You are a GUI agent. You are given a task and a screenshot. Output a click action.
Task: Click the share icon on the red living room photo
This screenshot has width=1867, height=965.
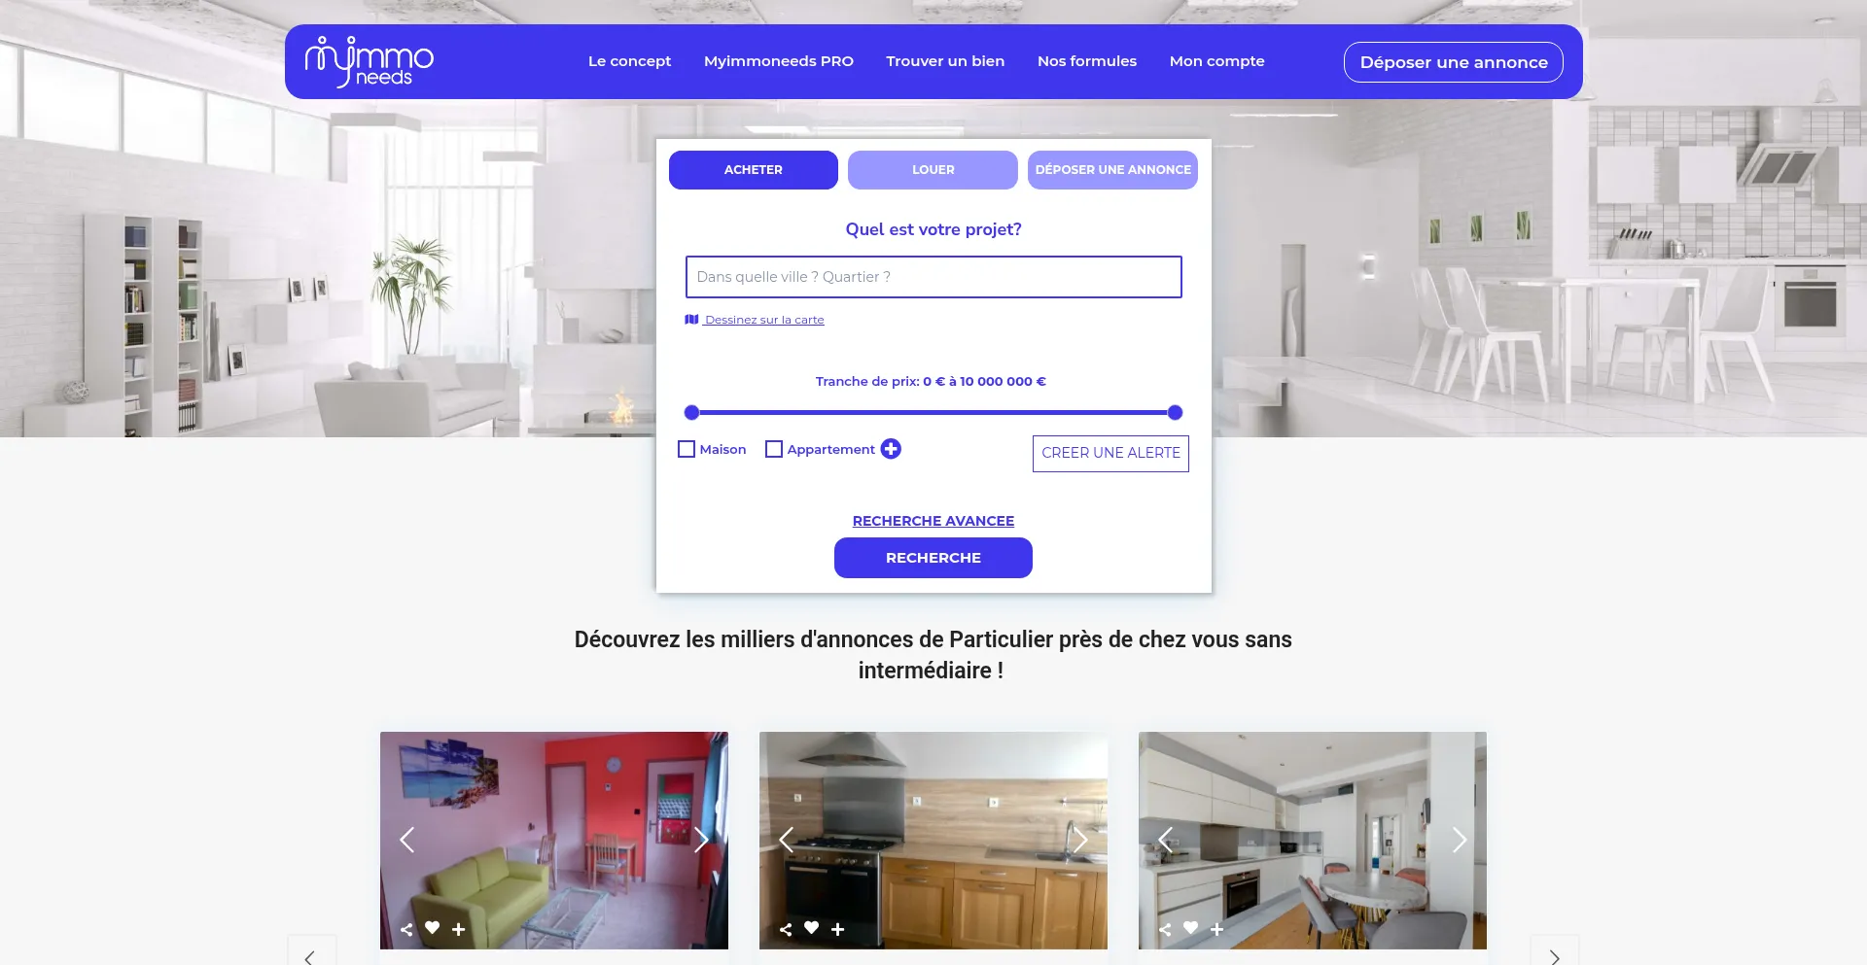coord(406,929)
